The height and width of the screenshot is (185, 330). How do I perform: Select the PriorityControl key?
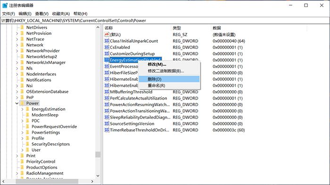(x=41, y=162)
